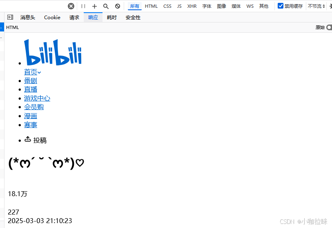Filter requests by 所有
332x228 pixels.
(135, 6)
